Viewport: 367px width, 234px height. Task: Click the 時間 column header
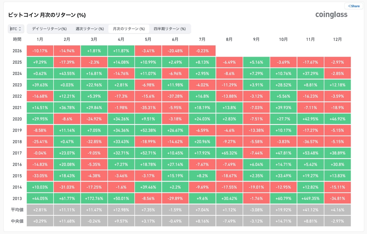(x=17, y=39)
